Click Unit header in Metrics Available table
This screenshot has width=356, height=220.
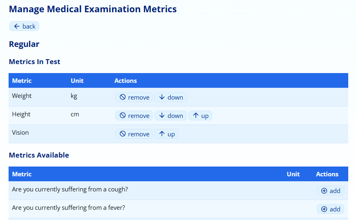click(x=293, y=174)
